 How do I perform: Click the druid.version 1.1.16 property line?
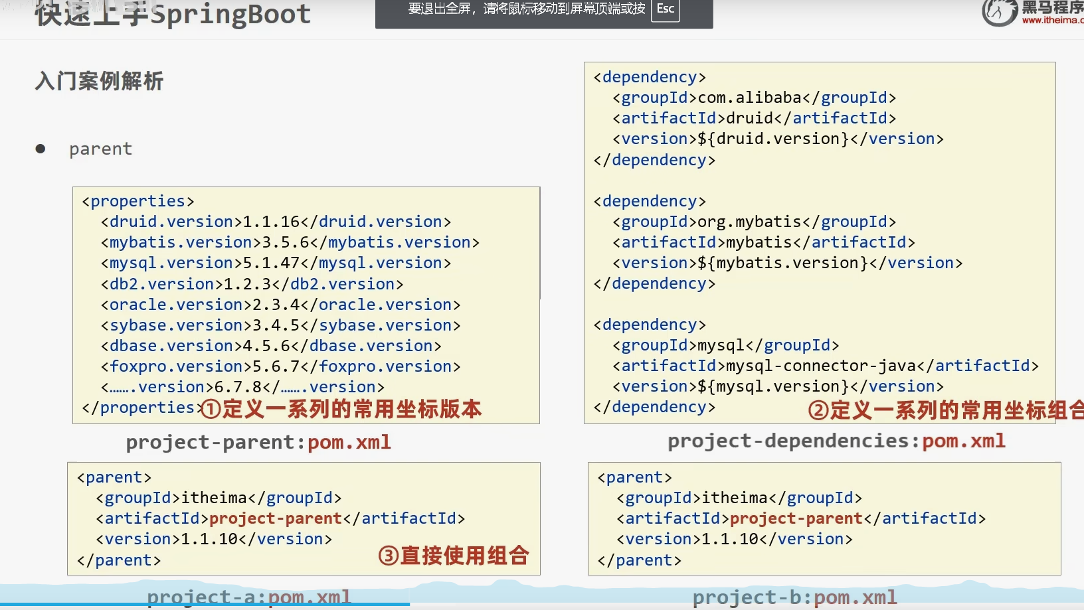point(276,222)
